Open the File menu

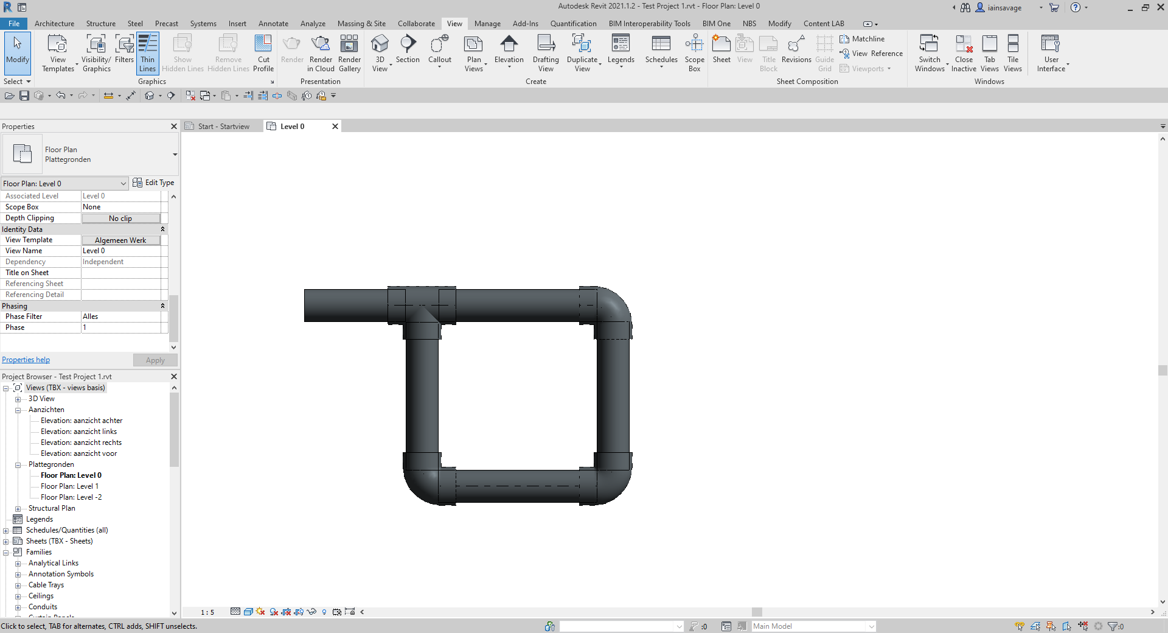[14, 24]
